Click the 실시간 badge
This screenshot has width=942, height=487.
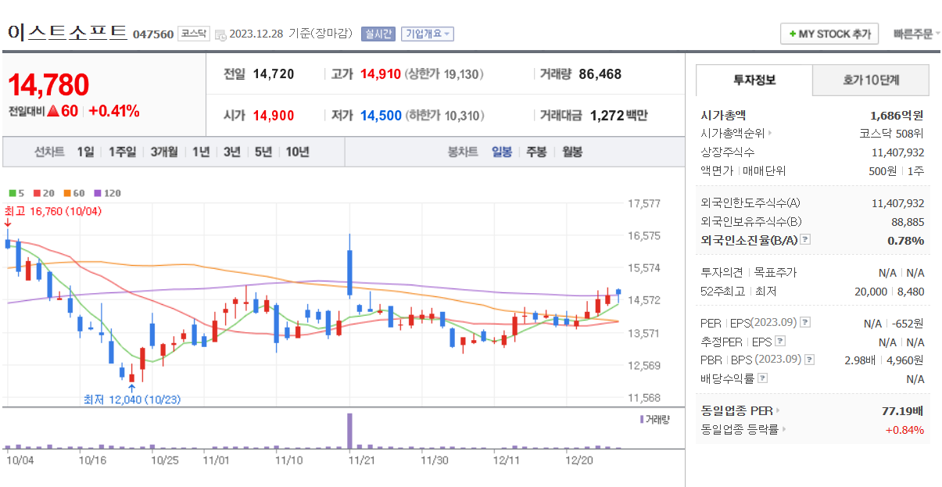tap(378, 34)
